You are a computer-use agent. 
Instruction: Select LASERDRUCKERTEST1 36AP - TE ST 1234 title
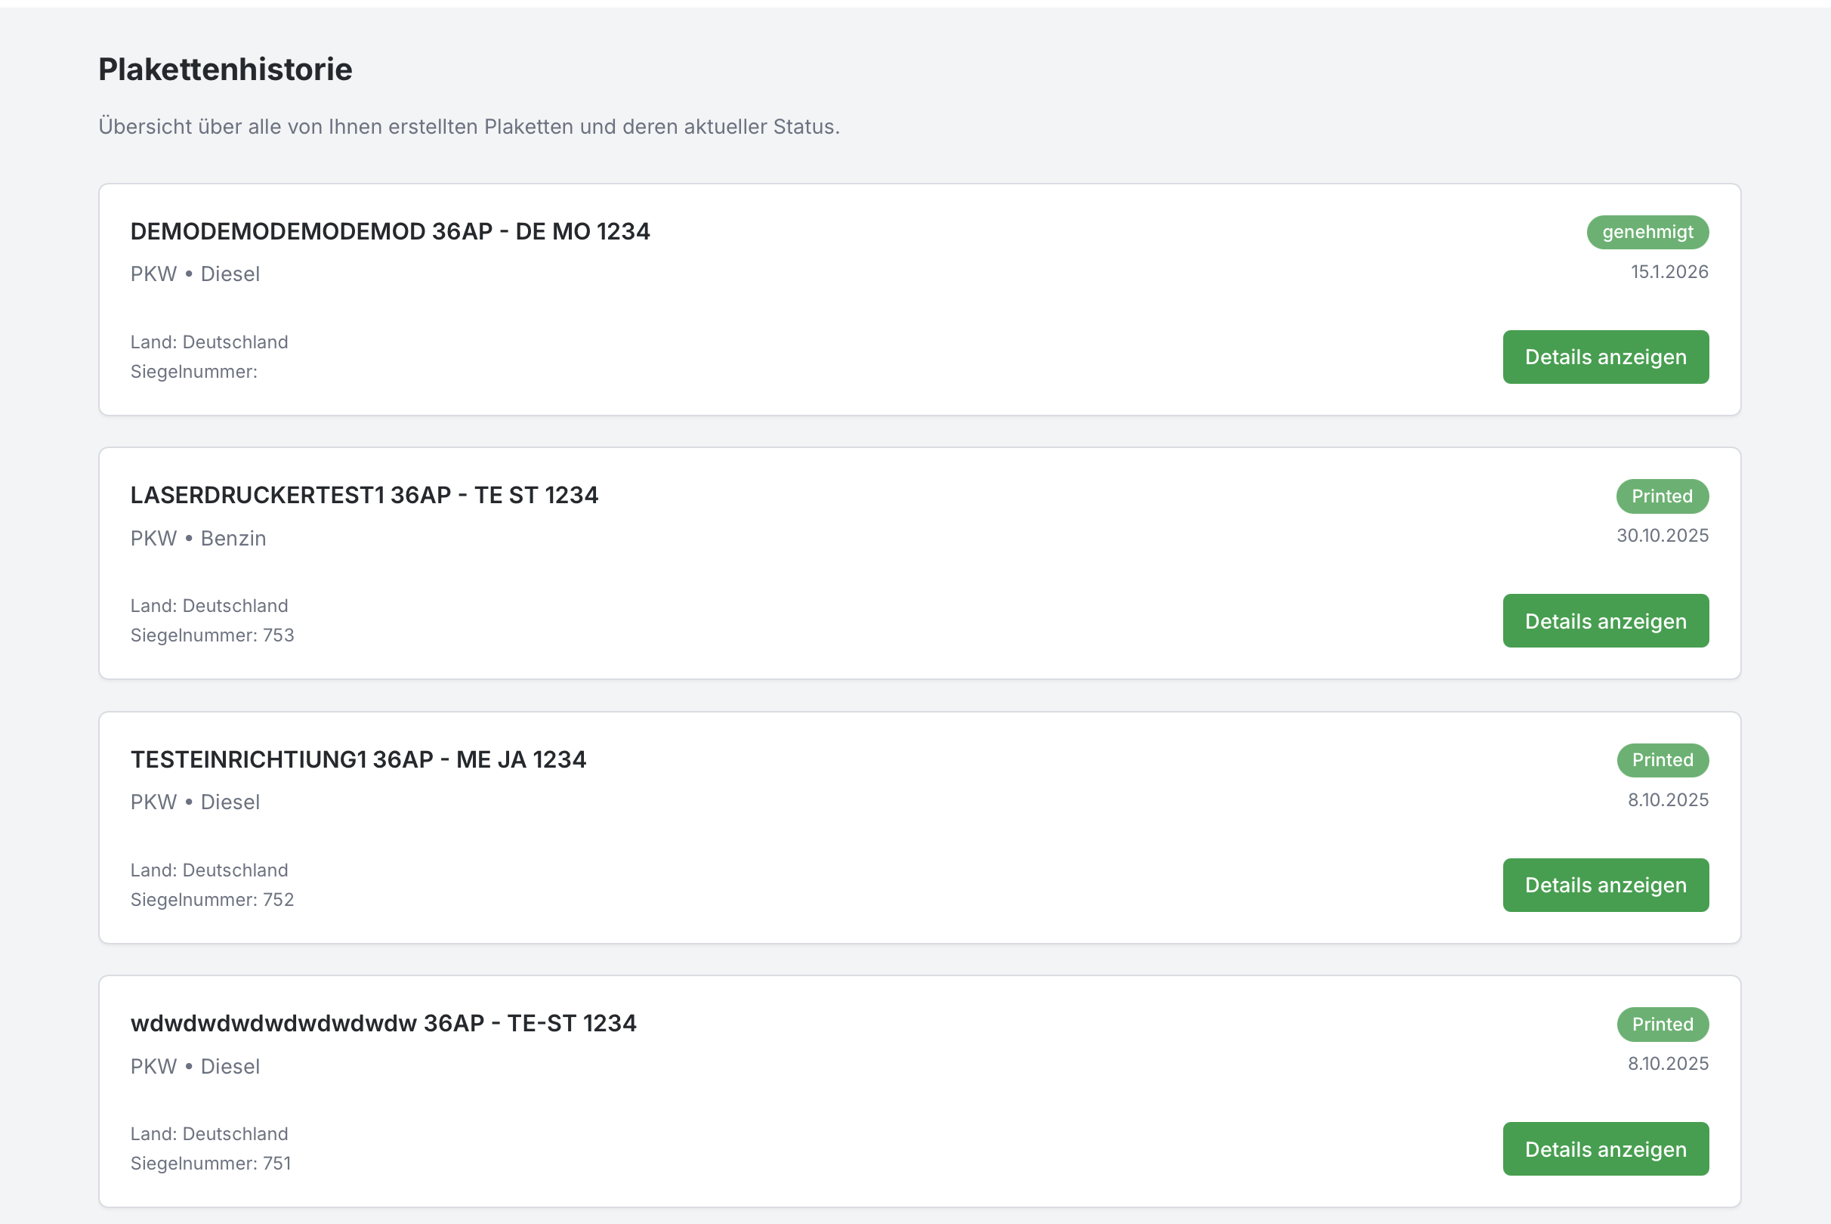[x=363, y=496]
